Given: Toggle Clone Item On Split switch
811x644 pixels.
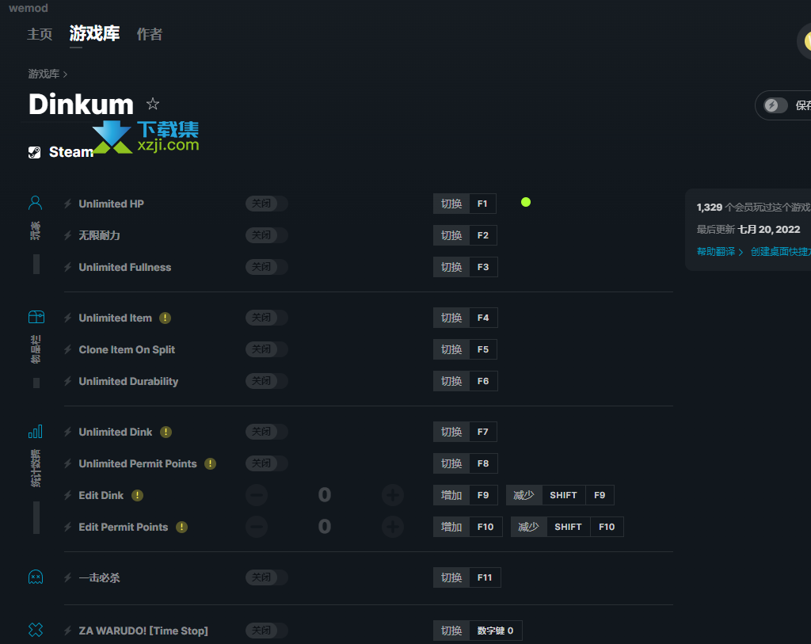Looking at the screenshot, I should click(x=266, y=349).
